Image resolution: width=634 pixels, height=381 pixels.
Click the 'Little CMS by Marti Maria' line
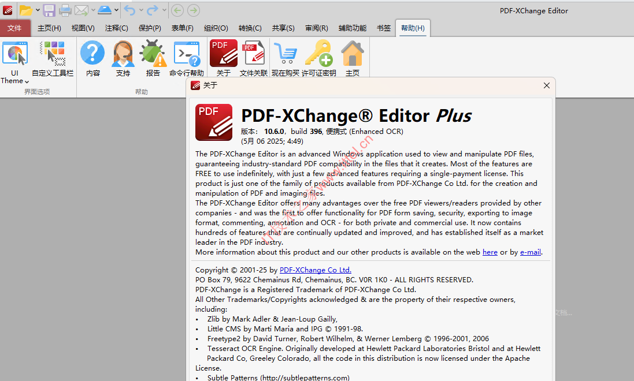pyautogui.click(x=285, y=329)
